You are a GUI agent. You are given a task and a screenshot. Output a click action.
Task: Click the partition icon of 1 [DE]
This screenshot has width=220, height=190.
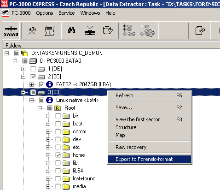pos(41,69)
